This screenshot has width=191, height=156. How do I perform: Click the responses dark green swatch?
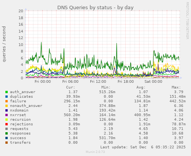7,133
